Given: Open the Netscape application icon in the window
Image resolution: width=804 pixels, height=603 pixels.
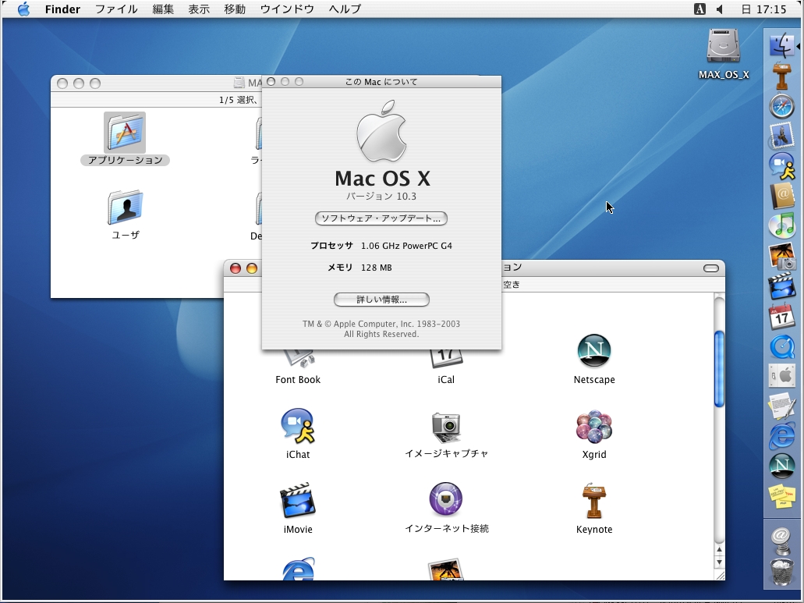Looking at the screenshot, I should pos(593,351).
